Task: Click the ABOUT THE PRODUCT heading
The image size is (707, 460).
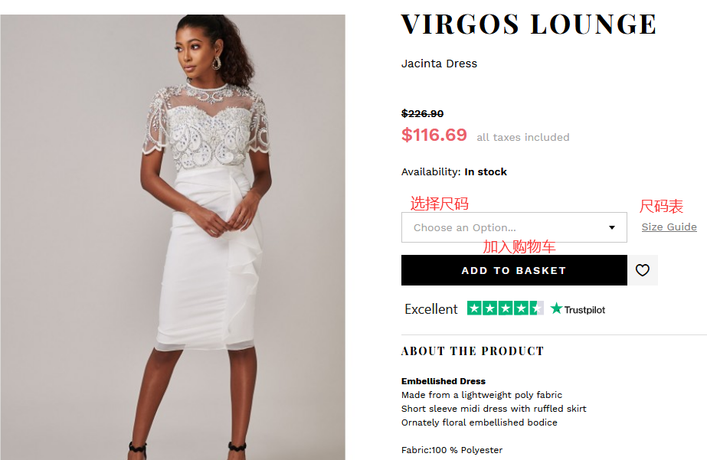Action: point(473,351)
